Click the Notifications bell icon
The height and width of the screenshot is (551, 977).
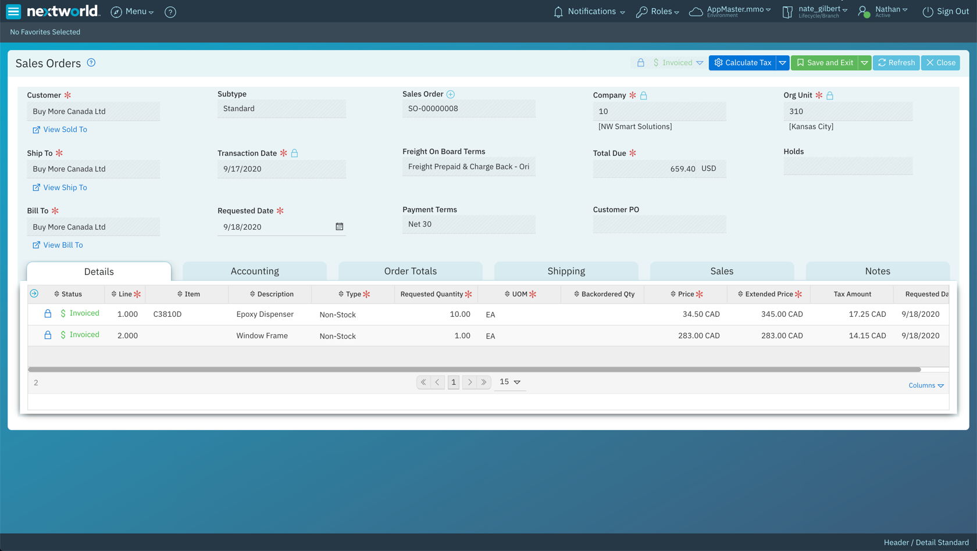tap(558, 12)
